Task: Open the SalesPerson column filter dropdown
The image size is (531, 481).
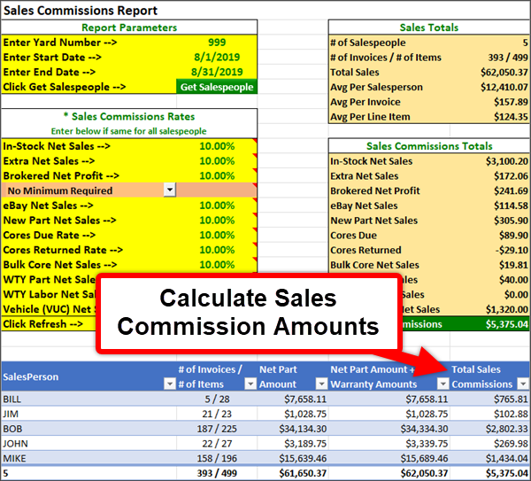Action: coord(170,384)
